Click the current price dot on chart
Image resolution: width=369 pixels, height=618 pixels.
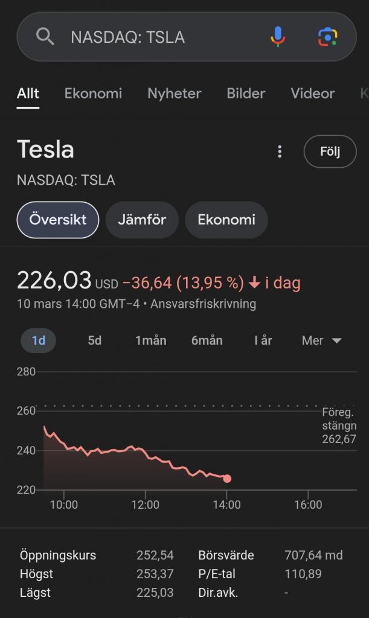227,479
